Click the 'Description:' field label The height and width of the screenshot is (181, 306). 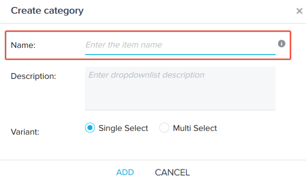tap(33, 76)
